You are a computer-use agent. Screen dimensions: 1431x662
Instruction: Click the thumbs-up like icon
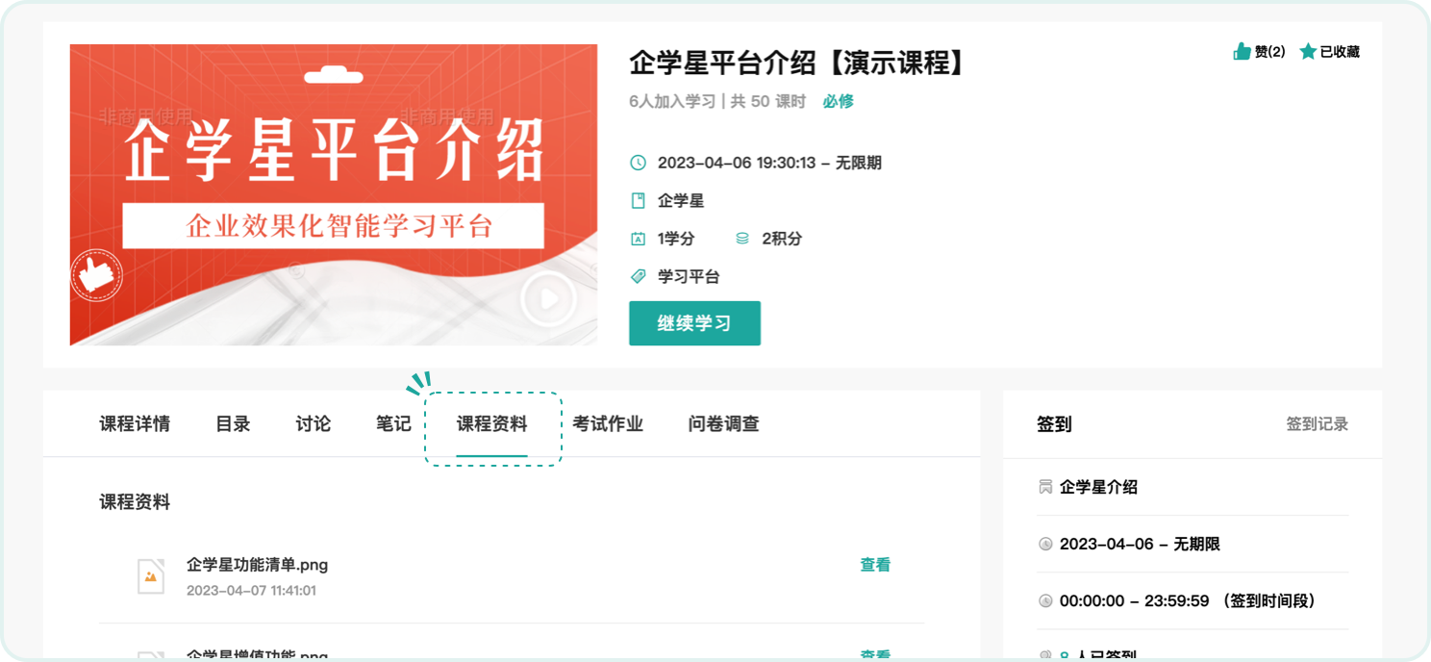pyautogui.click(x=1242, y=52)
